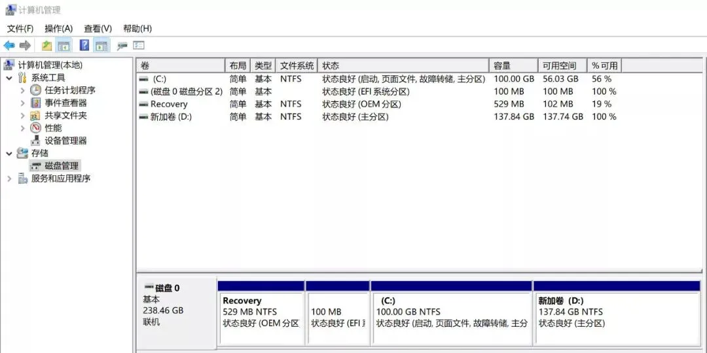Select 磁盘管理 in the tree

[62, 165]
